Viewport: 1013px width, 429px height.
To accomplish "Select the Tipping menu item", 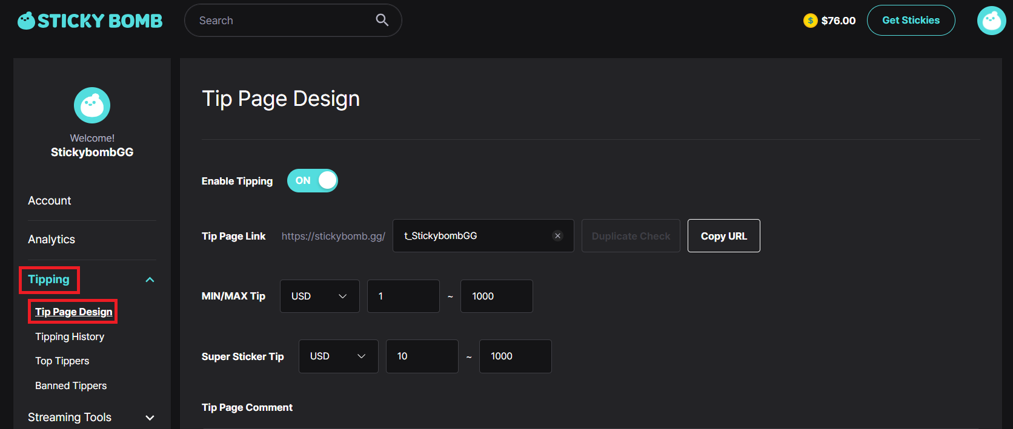I will tap(48, 280).
